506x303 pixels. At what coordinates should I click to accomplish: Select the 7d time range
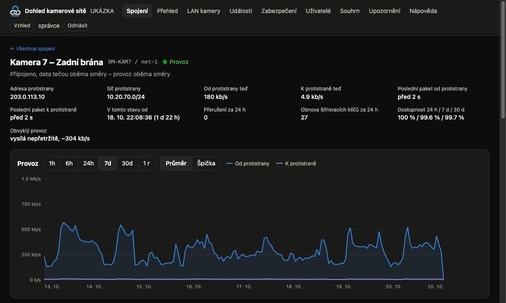pyautogui.click(x=108, y=163)
